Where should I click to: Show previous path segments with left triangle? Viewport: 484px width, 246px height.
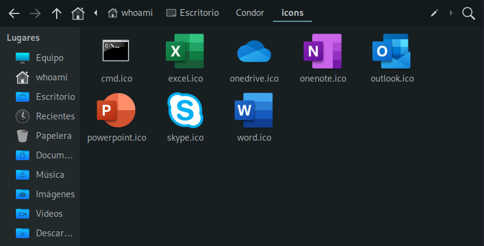[x=96, y=13]
